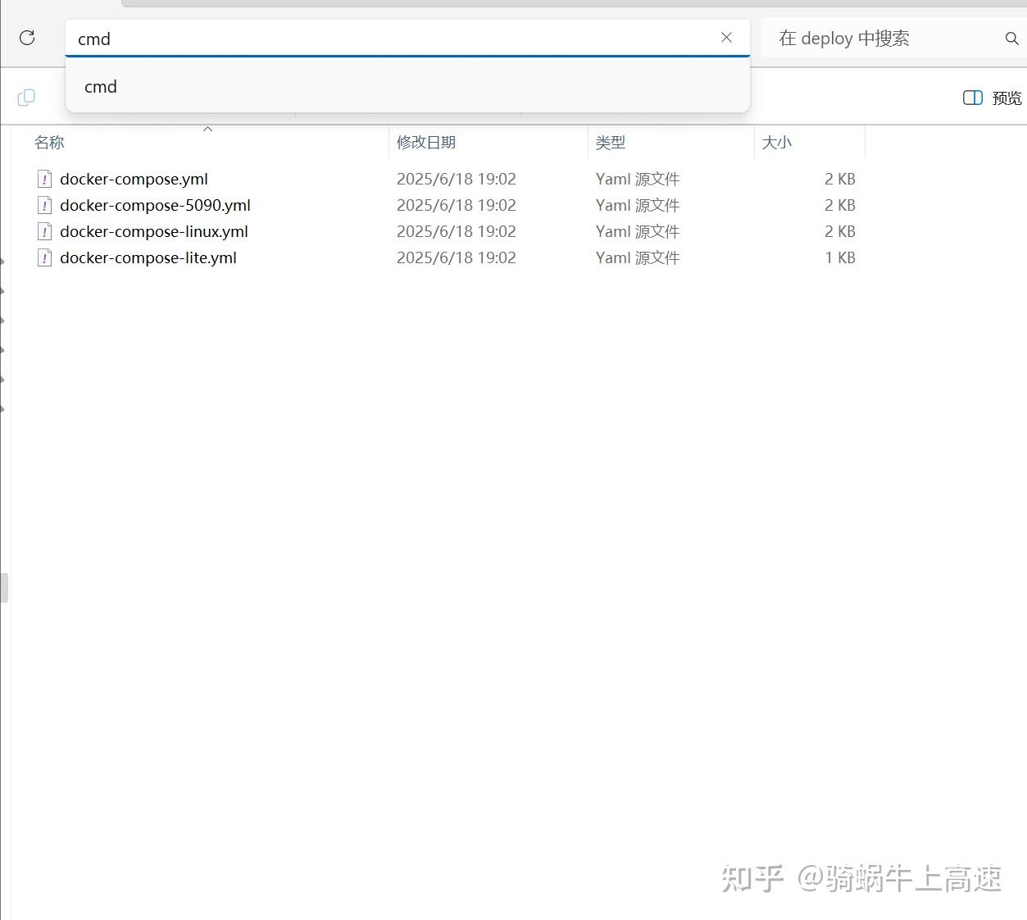Image resolution: width=1027 pixels, height=920 pixels.
Task: Click the sort arrow above the 名称 column
Action: (208, 129)
